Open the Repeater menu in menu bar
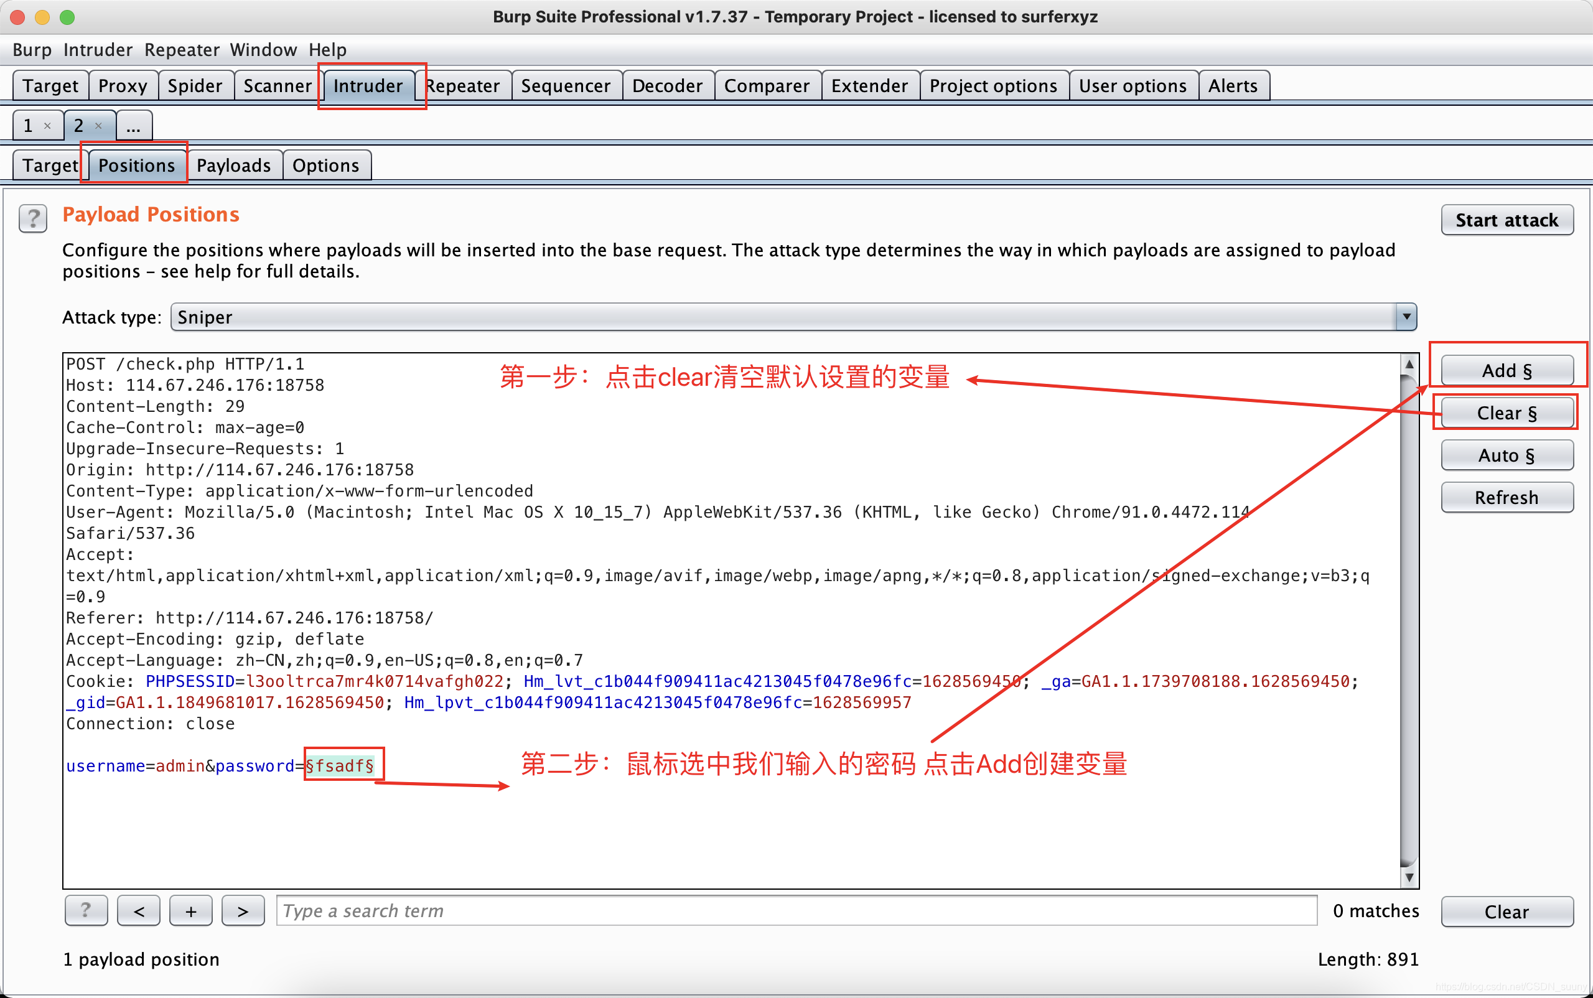This screenshot has height=998, width=1593. point(182,50)
